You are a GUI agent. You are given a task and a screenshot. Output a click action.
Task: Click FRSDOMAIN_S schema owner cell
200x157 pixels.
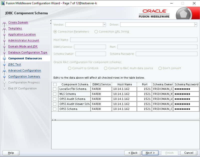pos(163,89)
